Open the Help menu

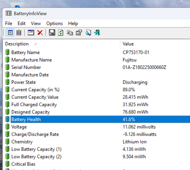point(73,23)
